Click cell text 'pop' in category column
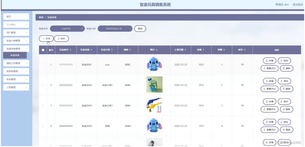The image size is (305, 147). coord(107,65)
